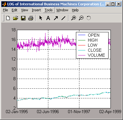Open the Window menu

(62, 10)
